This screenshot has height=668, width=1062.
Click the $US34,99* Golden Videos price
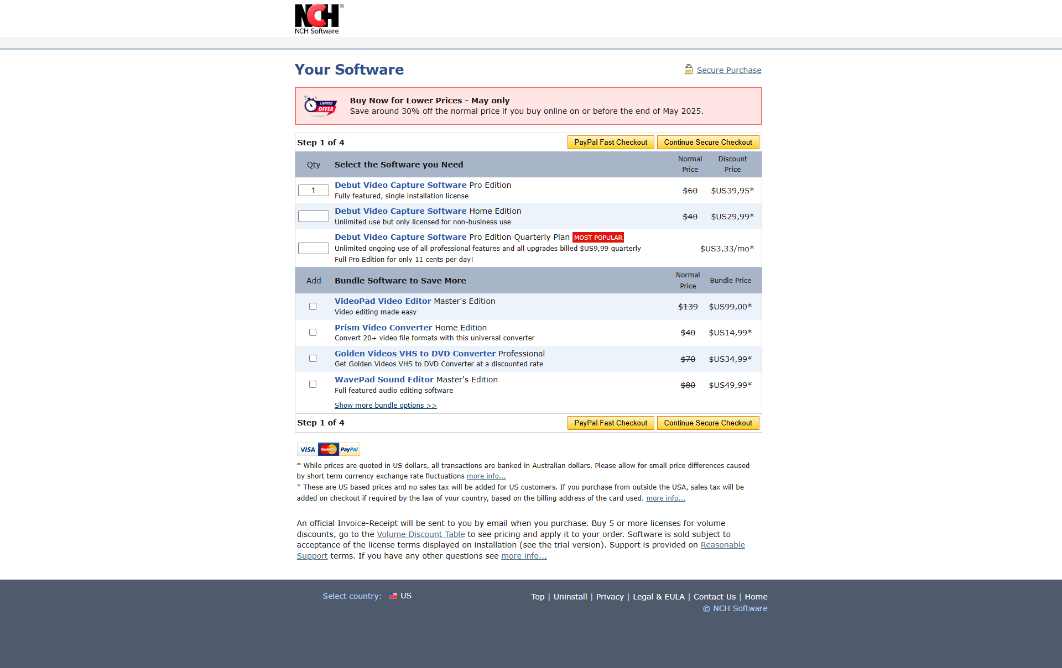[730, 359]
